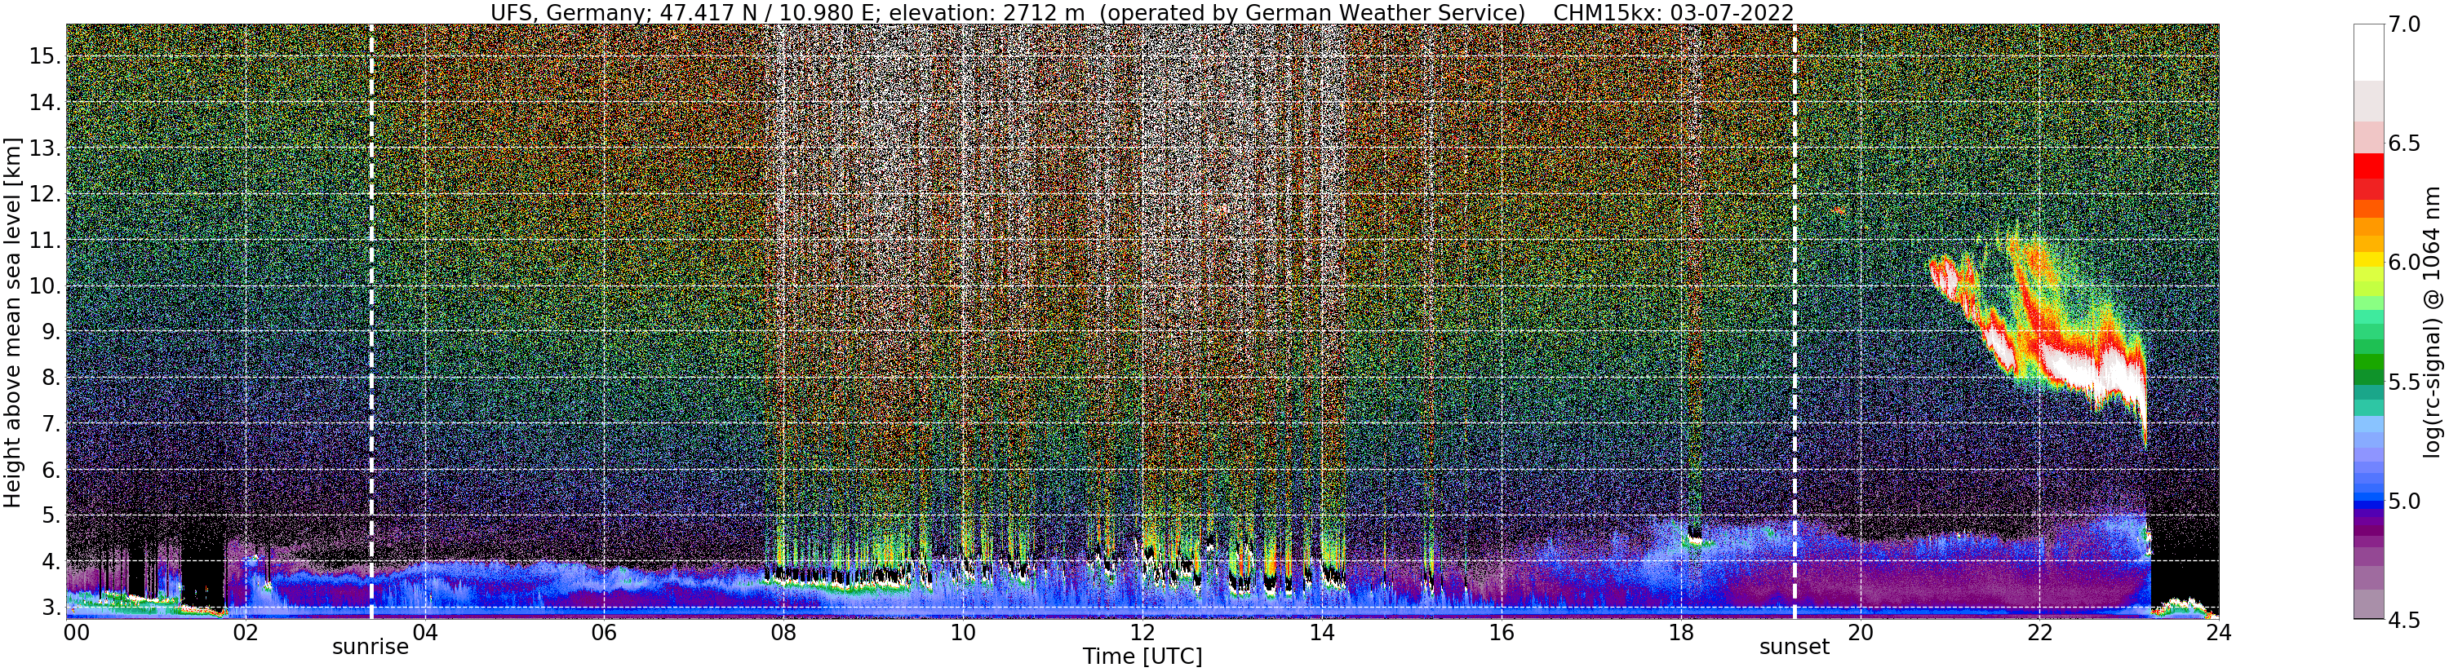Click the x-axis tick label '20'
The image size is (2449, 672).
(x=1860, y=632)
